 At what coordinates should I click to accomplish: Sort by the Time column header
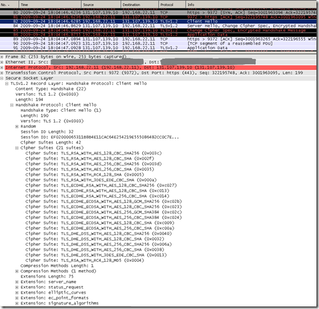pos(50,4)
